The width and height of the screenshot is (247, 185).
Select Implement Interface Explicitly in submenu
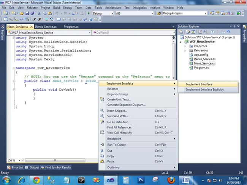[204, 90]
